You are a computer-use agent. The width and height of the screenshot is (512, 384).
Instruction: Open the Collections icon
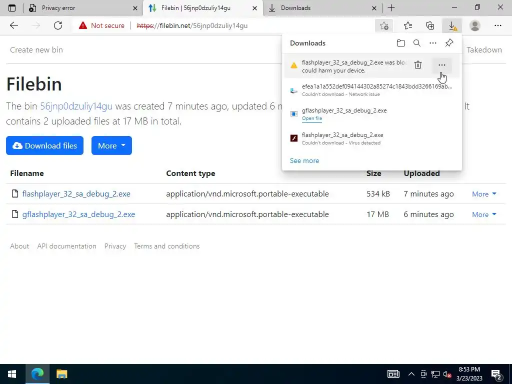pos(430,25)
